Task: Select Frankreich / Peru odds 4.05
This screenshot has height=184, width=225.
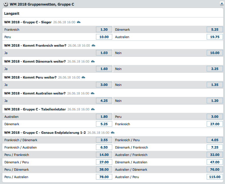Action: [x=215, y=140]
